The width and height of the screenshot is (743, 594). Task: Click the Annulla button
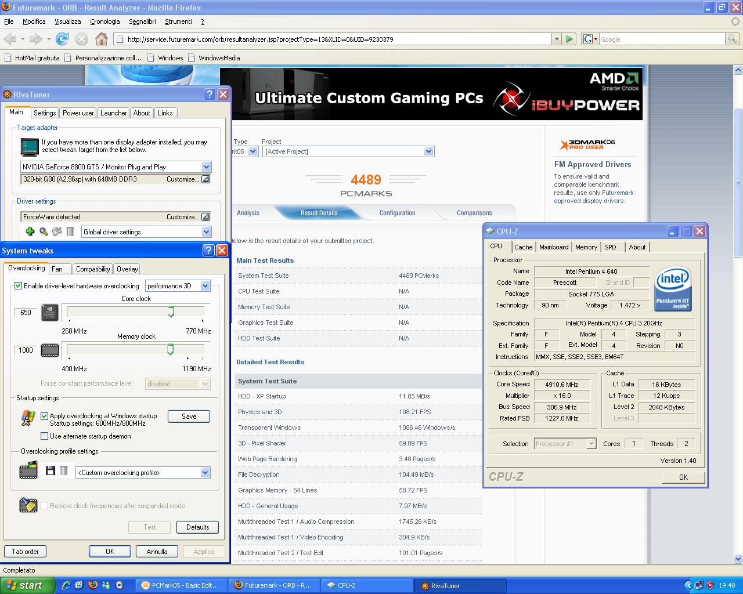(x=157, y=552)
